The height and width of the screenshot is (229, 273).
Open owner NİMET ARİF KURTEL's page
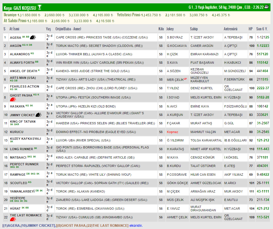pos(206,149)
